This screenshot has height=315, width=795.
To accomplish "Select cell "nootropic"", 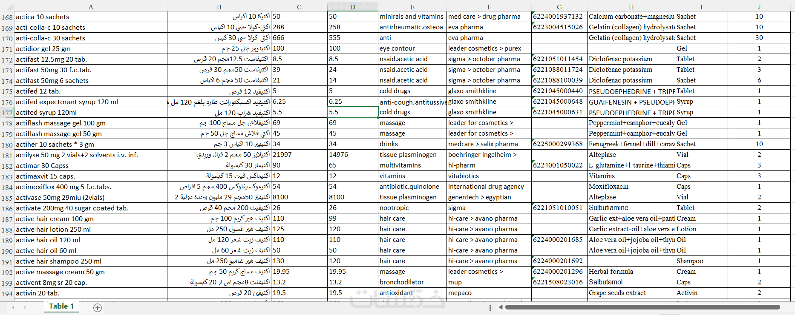I will click(x=412, y=208).
